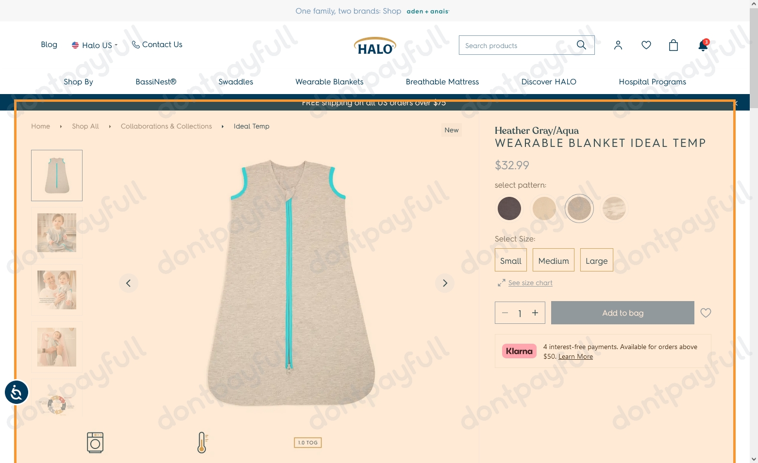Open the shopping bag icon
The width and height of the screenshot is (758, 463).
(674, 45)
